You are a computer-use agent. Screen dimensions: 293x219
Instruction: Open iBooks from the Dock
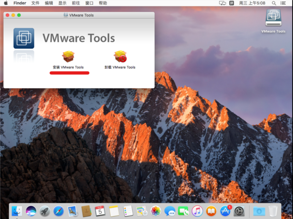211,211
